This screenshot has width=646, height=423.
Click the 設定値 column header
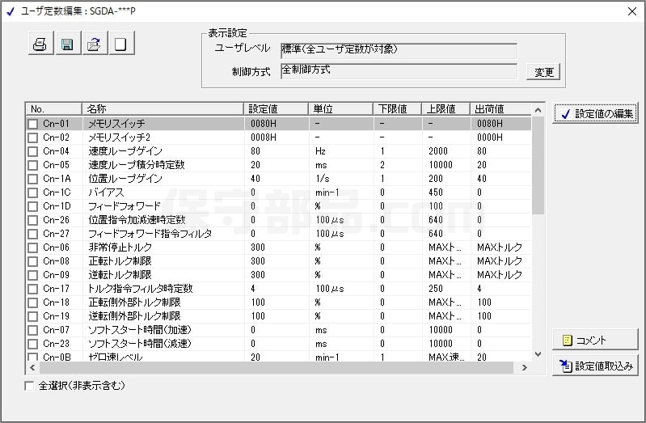click(276, 109)
